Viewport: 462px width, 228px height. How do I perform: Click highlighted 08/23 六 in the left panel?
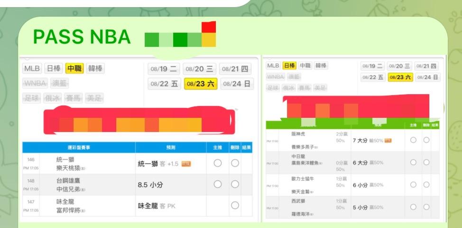click(x=201, y=84)
